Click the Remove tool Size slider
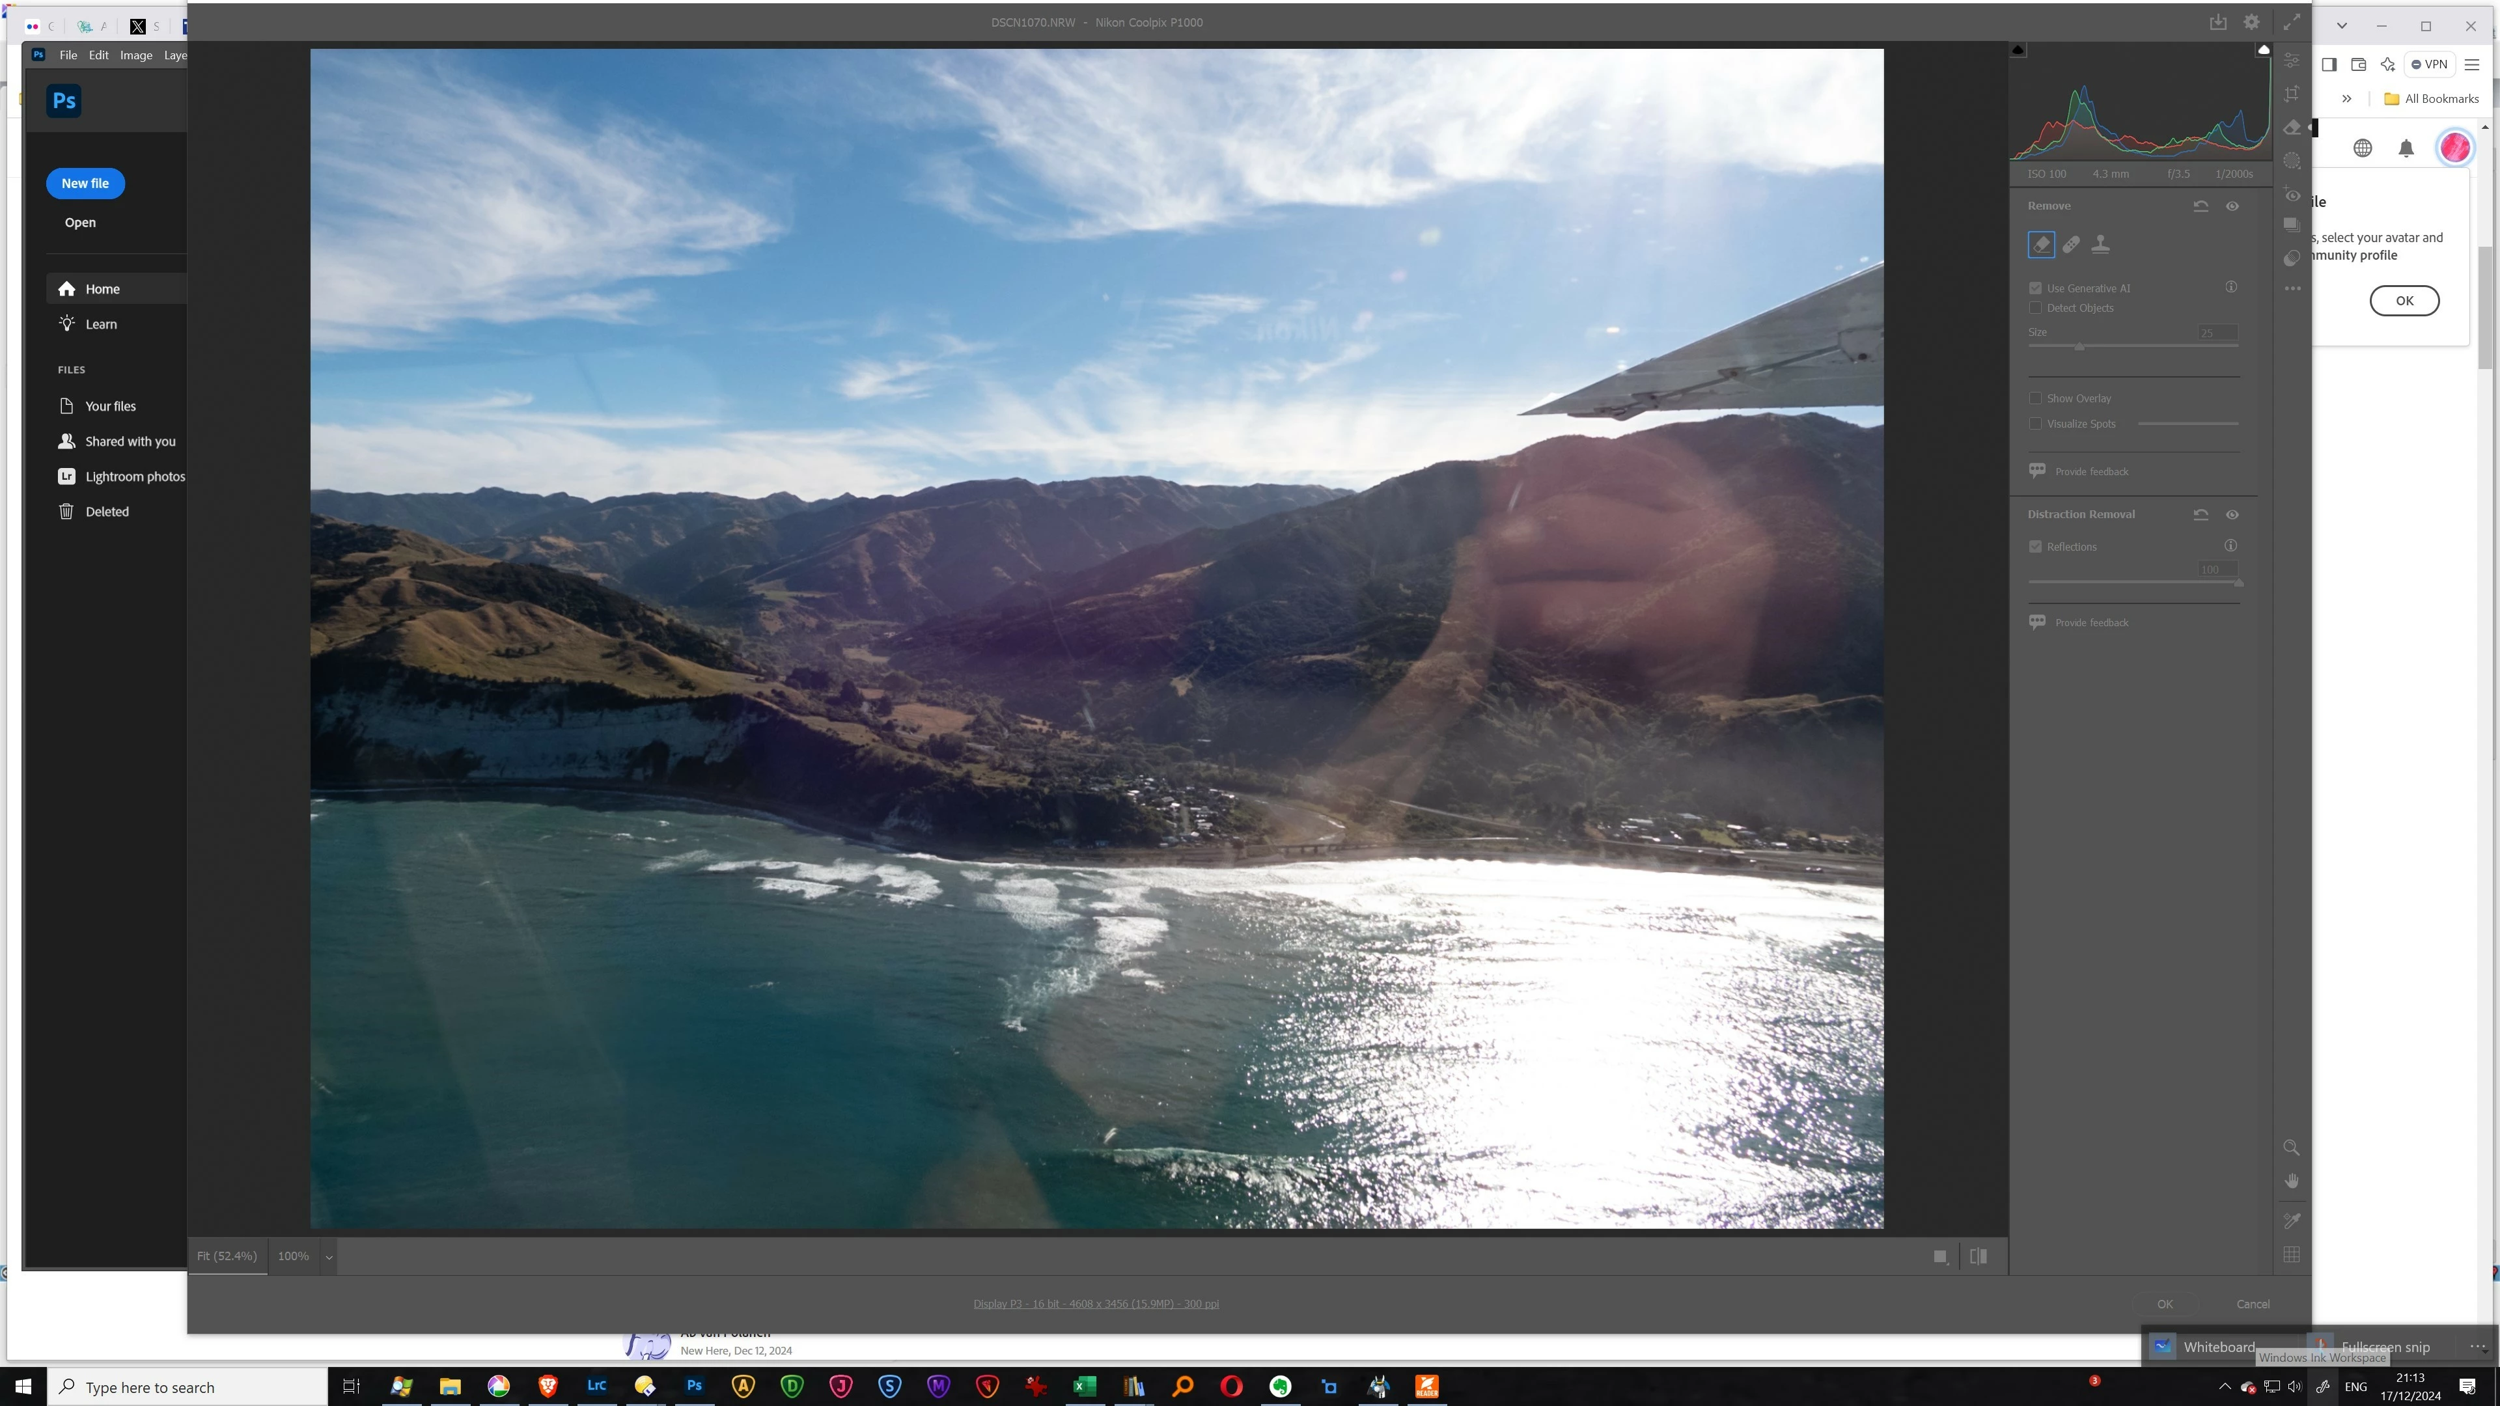Image resolution: width=2500 pixels, height=1406 pixels. (2080, 346)
